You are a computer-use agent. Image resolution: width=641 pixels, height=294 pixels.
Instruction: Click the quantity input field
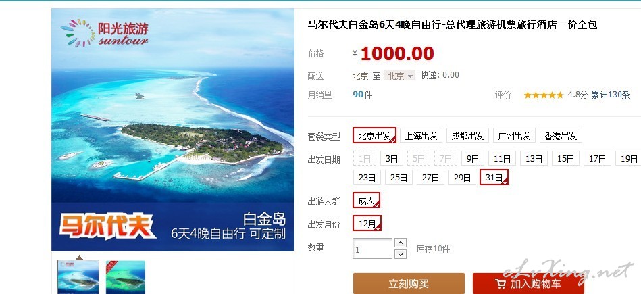tap(372, 249)
